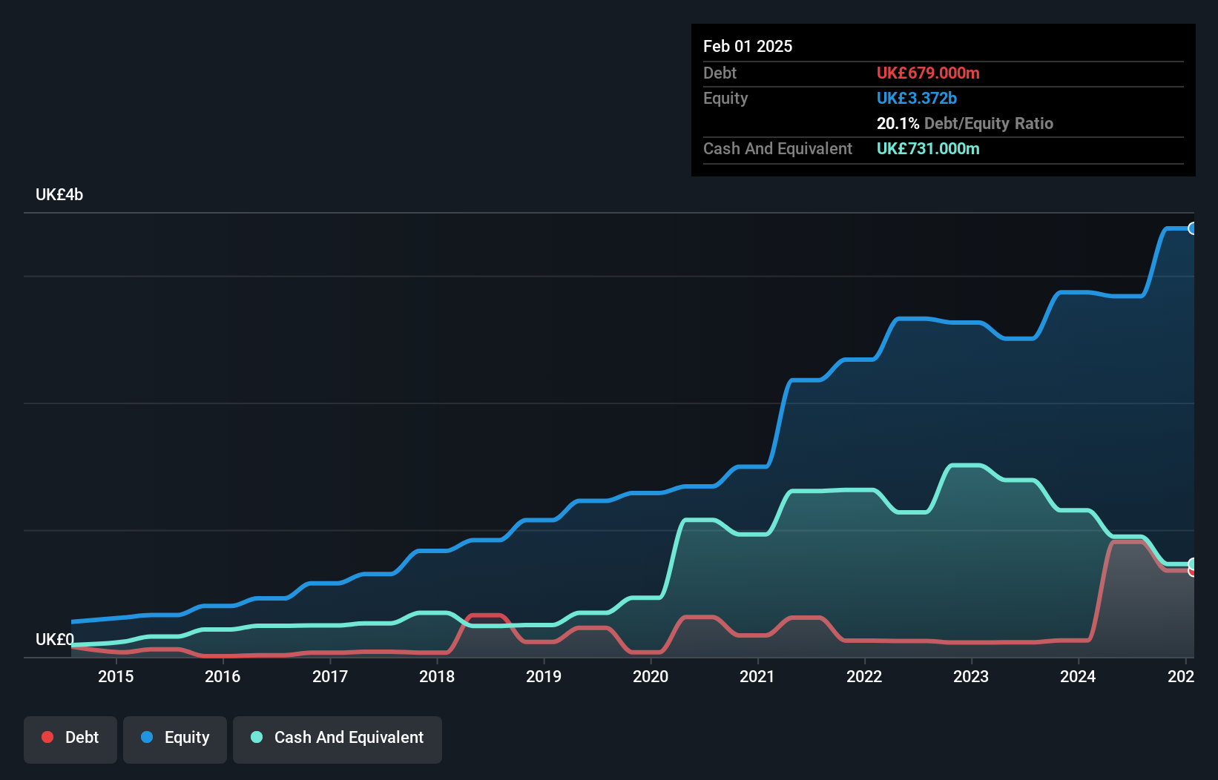Click the UK£3.372b equity value
This screenshot has width=1218, height=780.
pyautogui.click(x=917, y=98)
